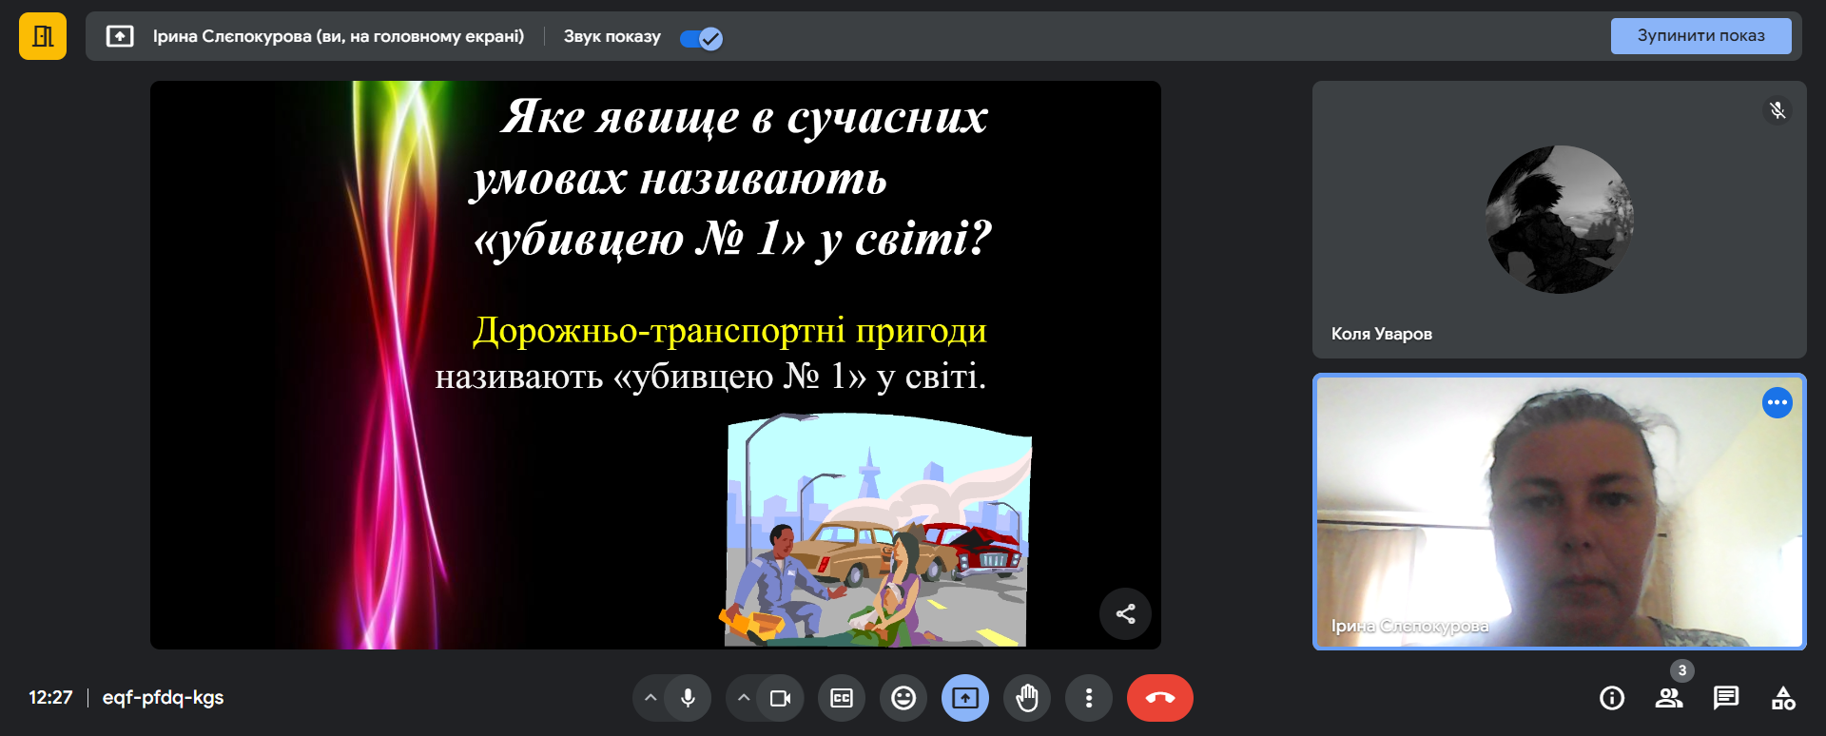The width and height of the screenshot is (1826, 736).
Task: Click the Зупинити показ button
Action: (1700, 36)
